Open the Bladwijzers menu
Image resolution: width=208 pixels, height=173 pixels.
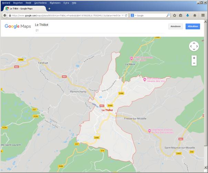tap(55, 3)
